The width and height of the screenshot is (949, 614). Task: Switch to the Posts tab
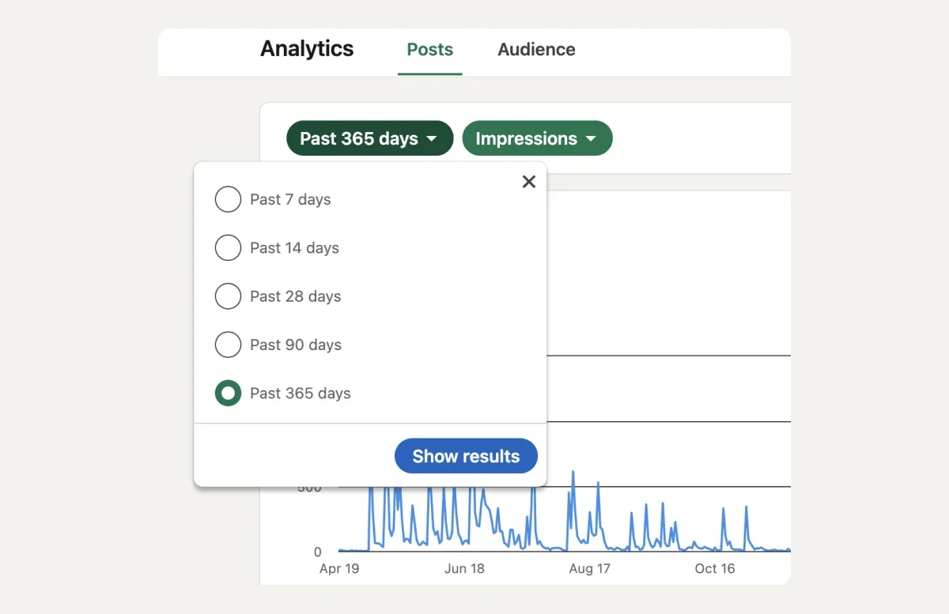430,49
